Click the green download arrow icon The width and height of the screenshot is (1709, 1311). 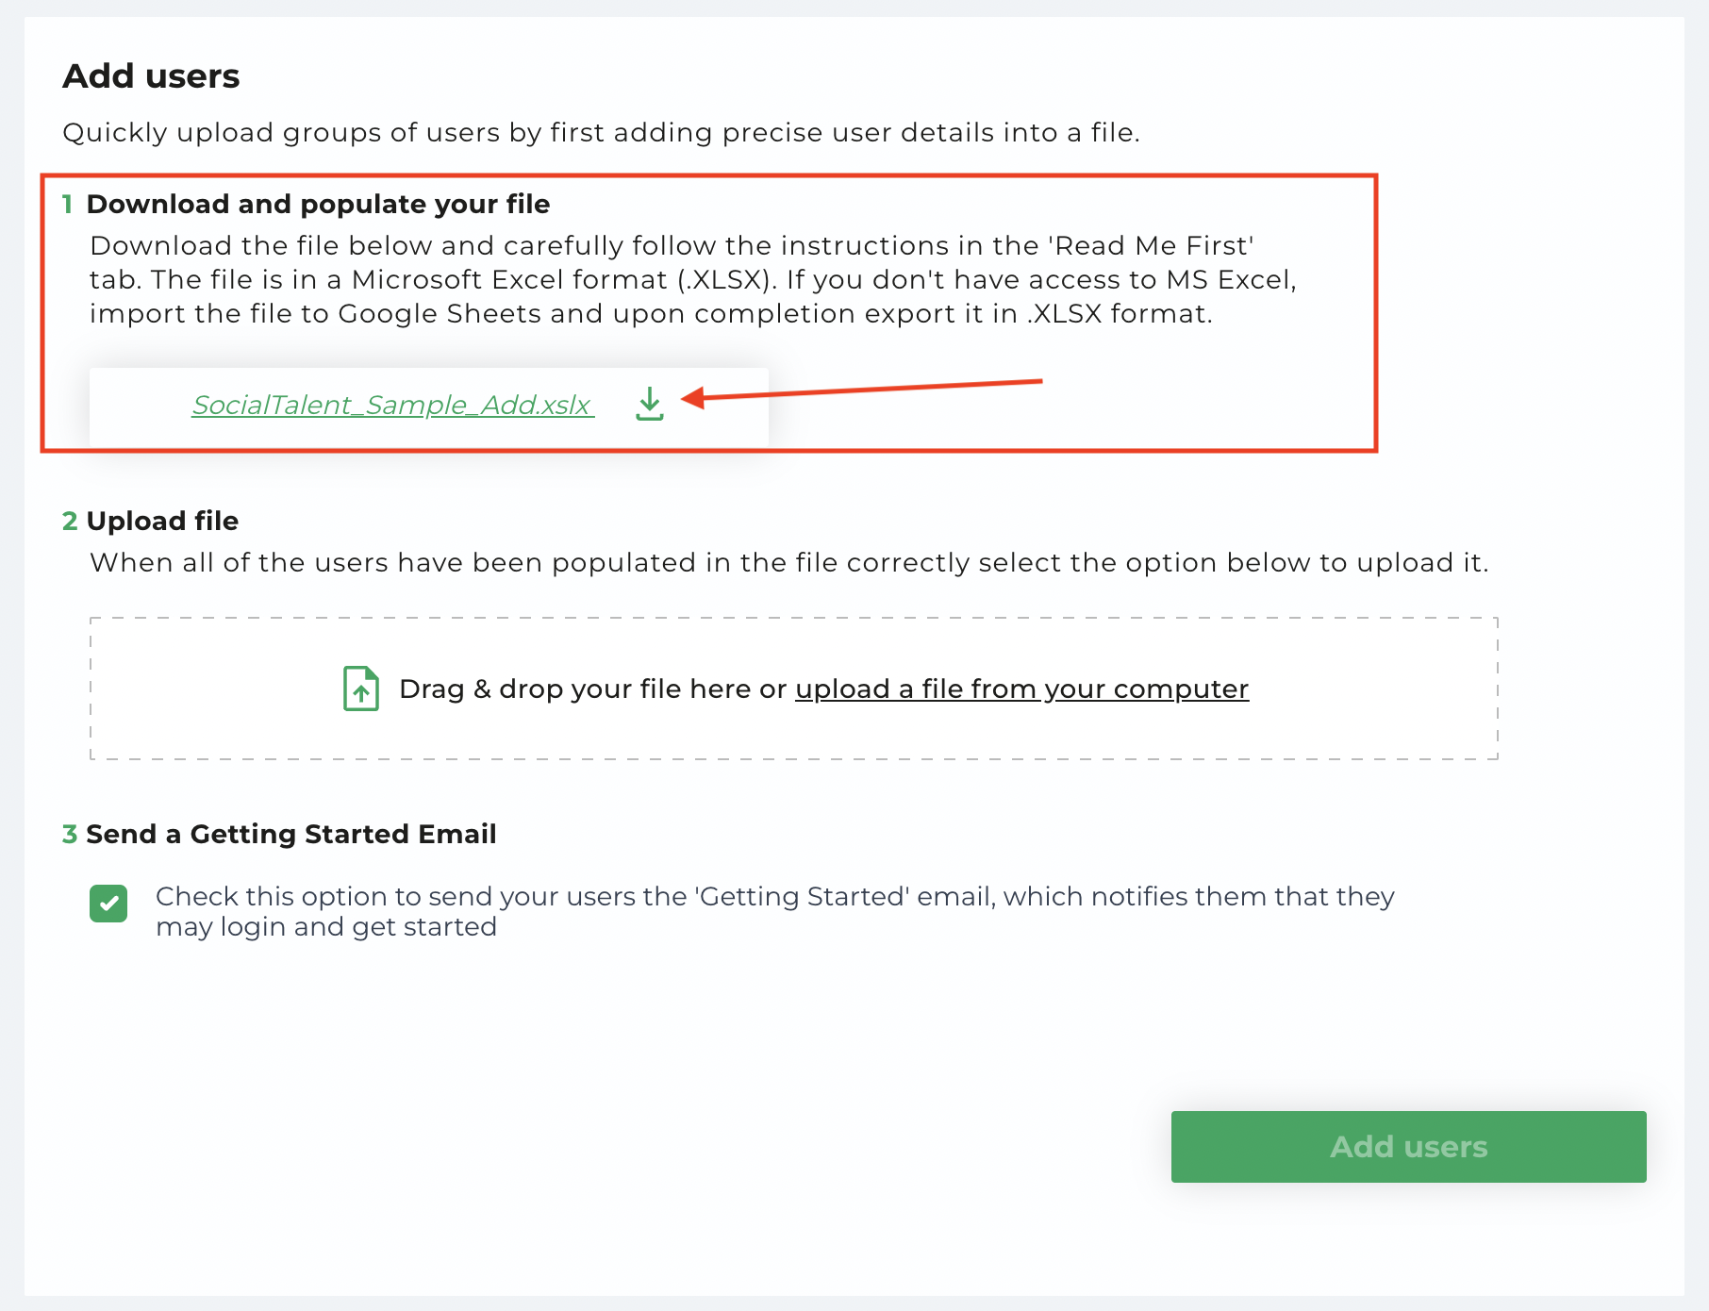(x=650, y=404)
